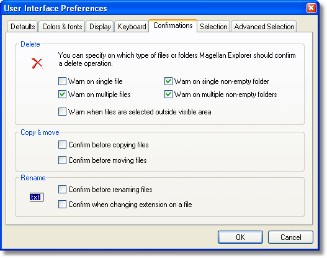Show the Advanced Selection tab
The height and width of the screenshot is (258, 327).
coord(264,27)
